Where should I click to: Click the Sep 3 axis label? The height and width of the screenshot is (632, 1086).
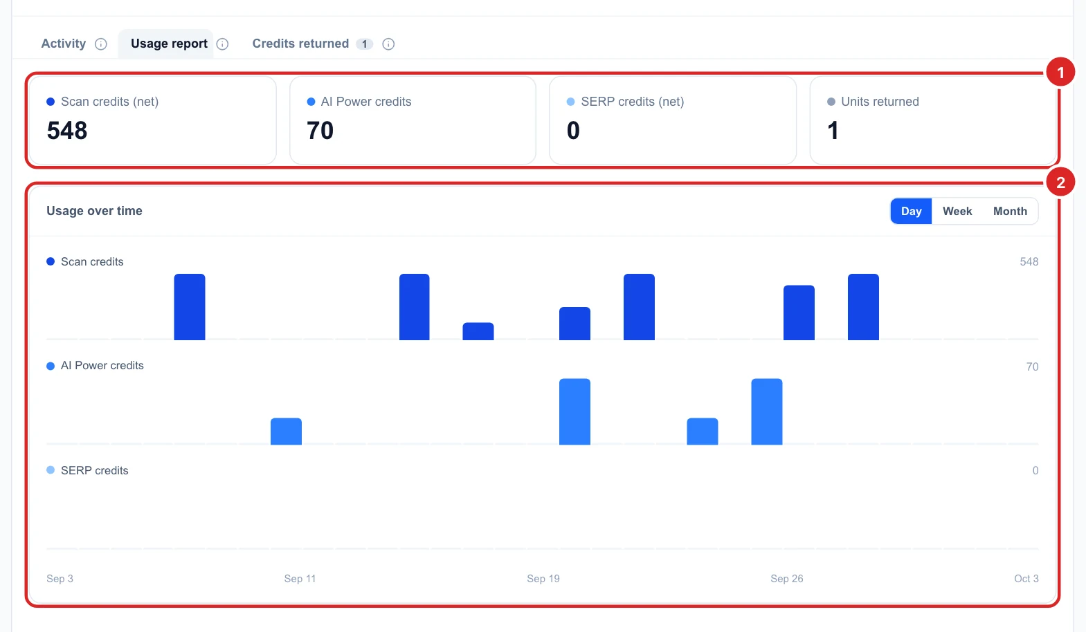pyautogui.click(x=60, y=579)
